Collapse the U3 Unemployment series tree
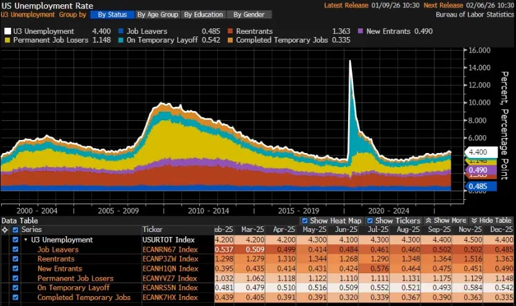Viewport: 516px width, 306px height. (25, 239)
